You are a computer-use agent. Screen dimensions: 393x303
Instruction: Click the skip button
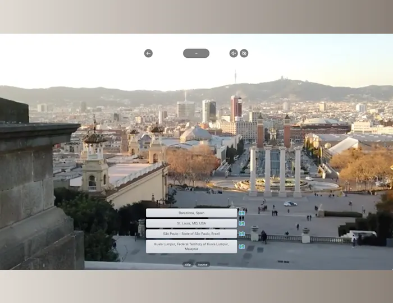188,264
